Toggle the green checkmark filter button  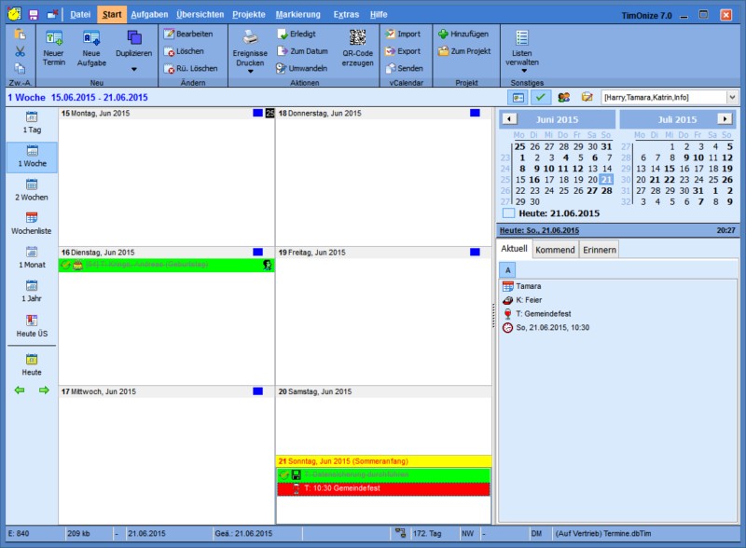(x=541, y=97)
